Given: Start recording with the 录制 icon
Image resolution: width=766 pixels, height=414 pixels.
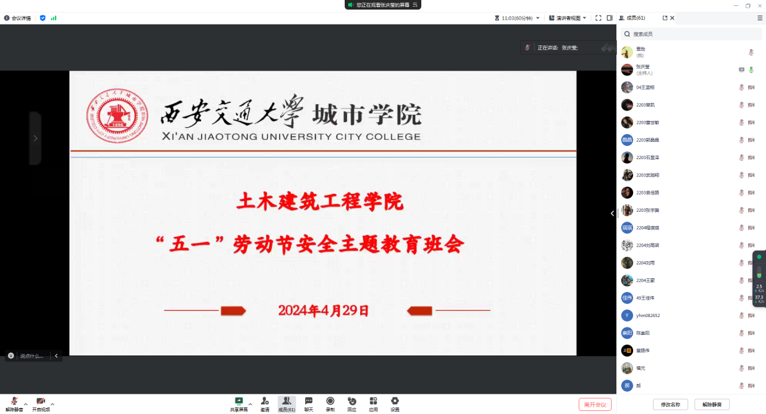Looking at the screenshot, I should coord(330,401).
